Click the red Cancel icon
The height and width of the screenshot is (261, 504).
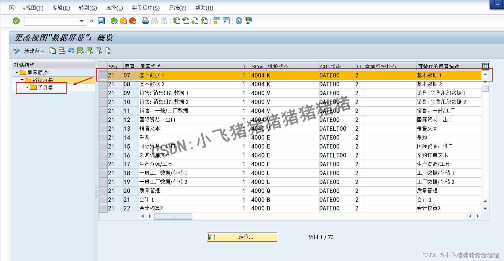(133, 21)
